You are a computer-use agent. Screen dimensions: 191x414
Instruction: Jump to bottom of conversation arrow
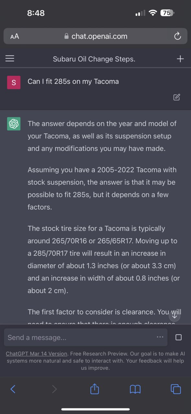coord(174,316)
